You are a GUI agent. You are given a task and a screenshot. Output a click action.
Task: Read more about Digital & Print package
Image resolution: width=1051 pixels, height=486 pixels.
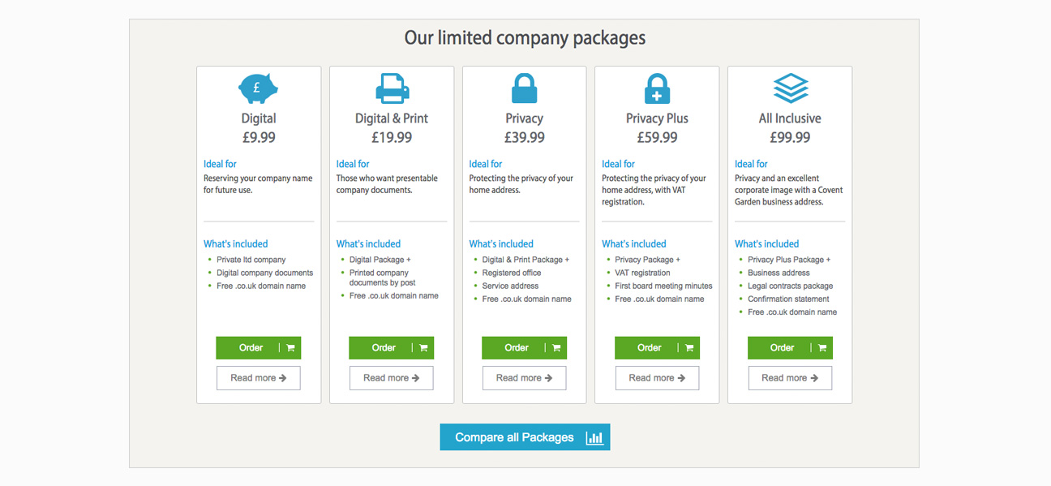(392, 378)
